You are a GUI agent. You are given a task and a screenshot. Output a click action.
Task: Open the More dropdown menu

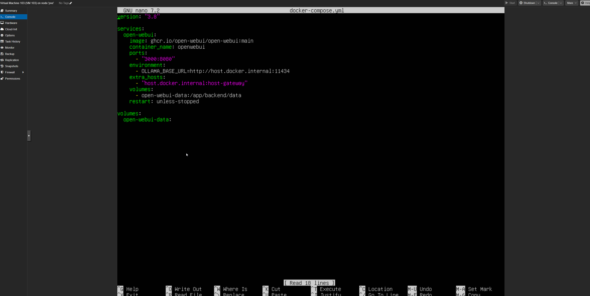point(572,3)
